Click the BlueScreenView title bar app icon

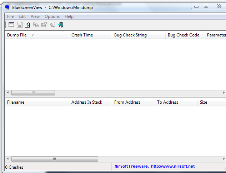point(7,8)
